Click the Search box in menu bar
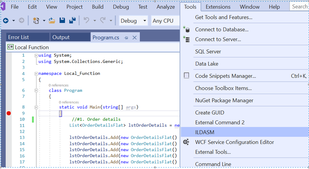 coord(299,6)
